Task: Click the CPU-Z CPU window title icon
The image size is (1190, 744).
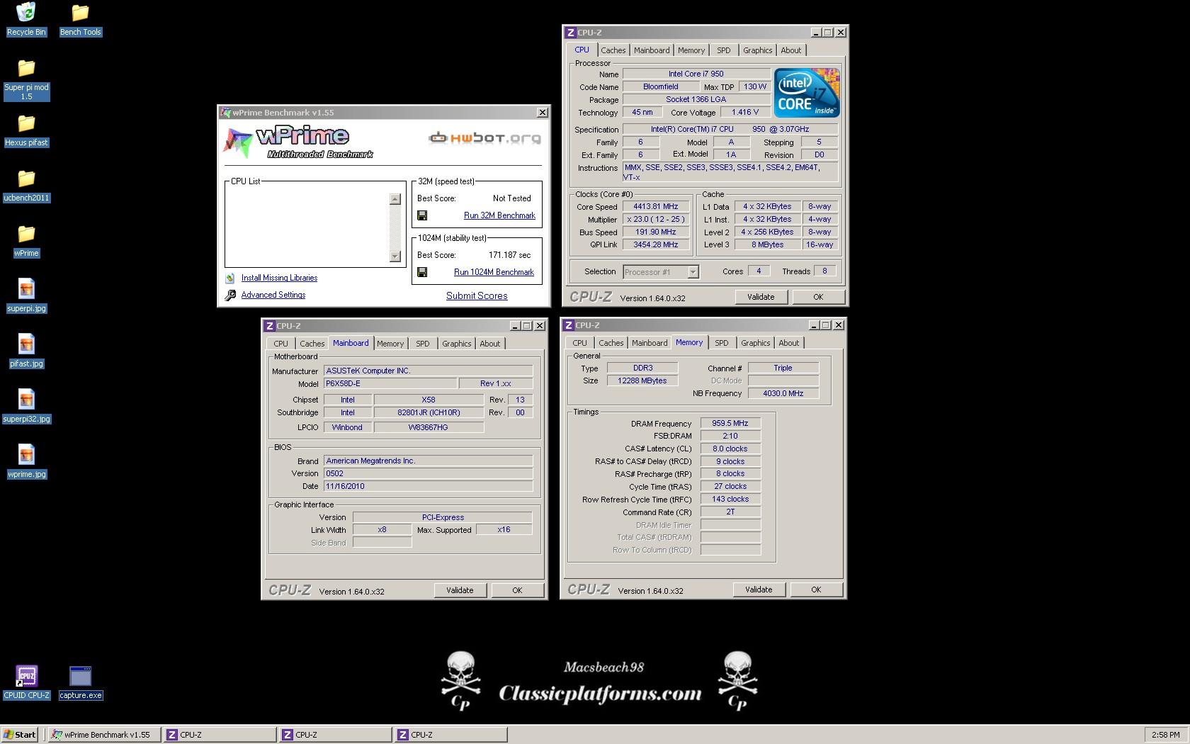Action: (x=570, y=33)
